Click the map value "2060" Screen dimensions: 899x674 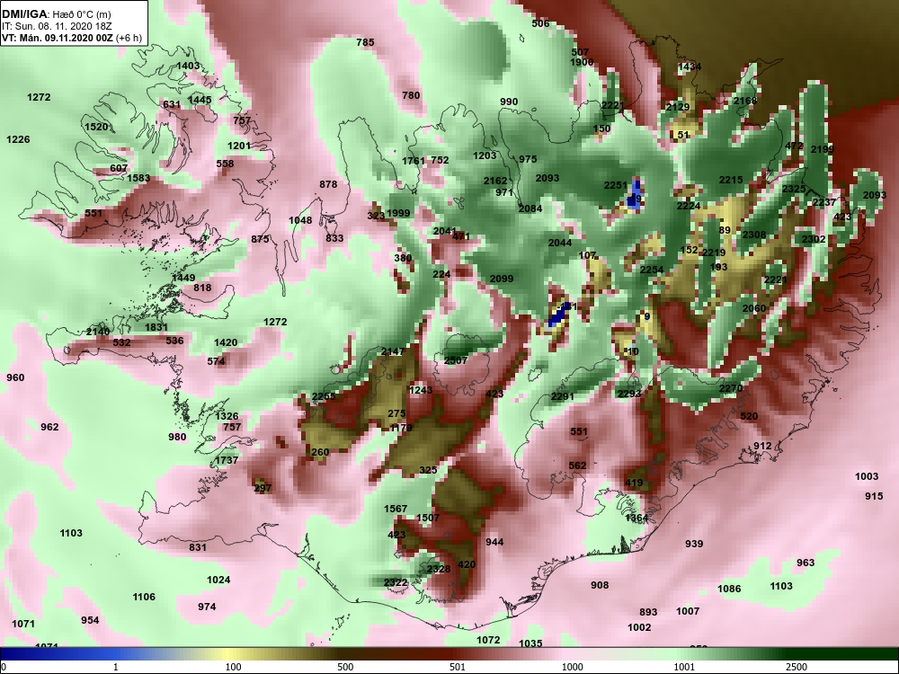pyautogui.click(x=754, y=308)
